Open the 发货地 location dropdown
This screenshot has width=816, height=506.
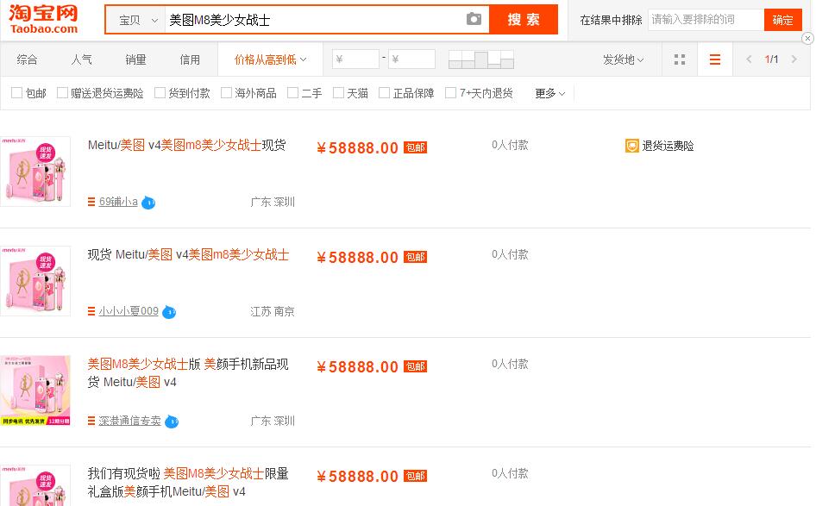[x=623, y=59]
